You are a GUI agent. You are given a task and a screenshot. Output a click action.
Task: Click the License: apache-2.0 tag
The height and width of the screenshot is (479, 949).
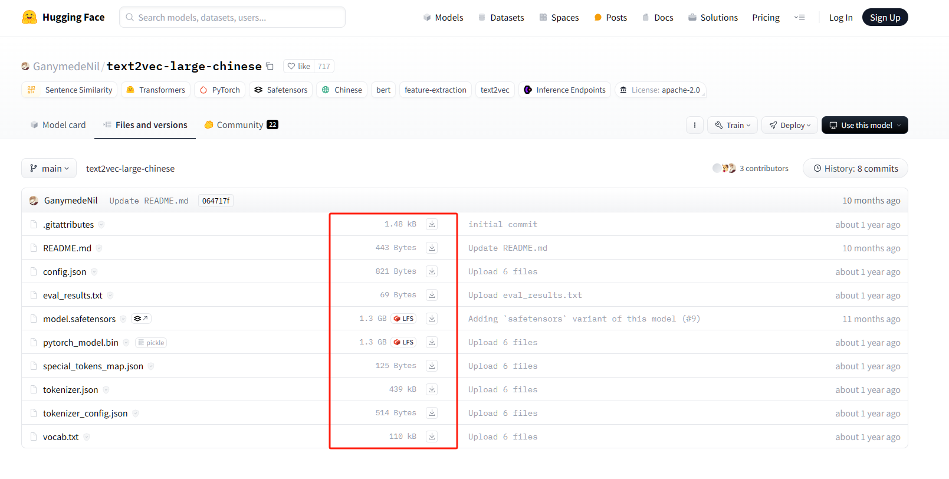coord(660,90)
